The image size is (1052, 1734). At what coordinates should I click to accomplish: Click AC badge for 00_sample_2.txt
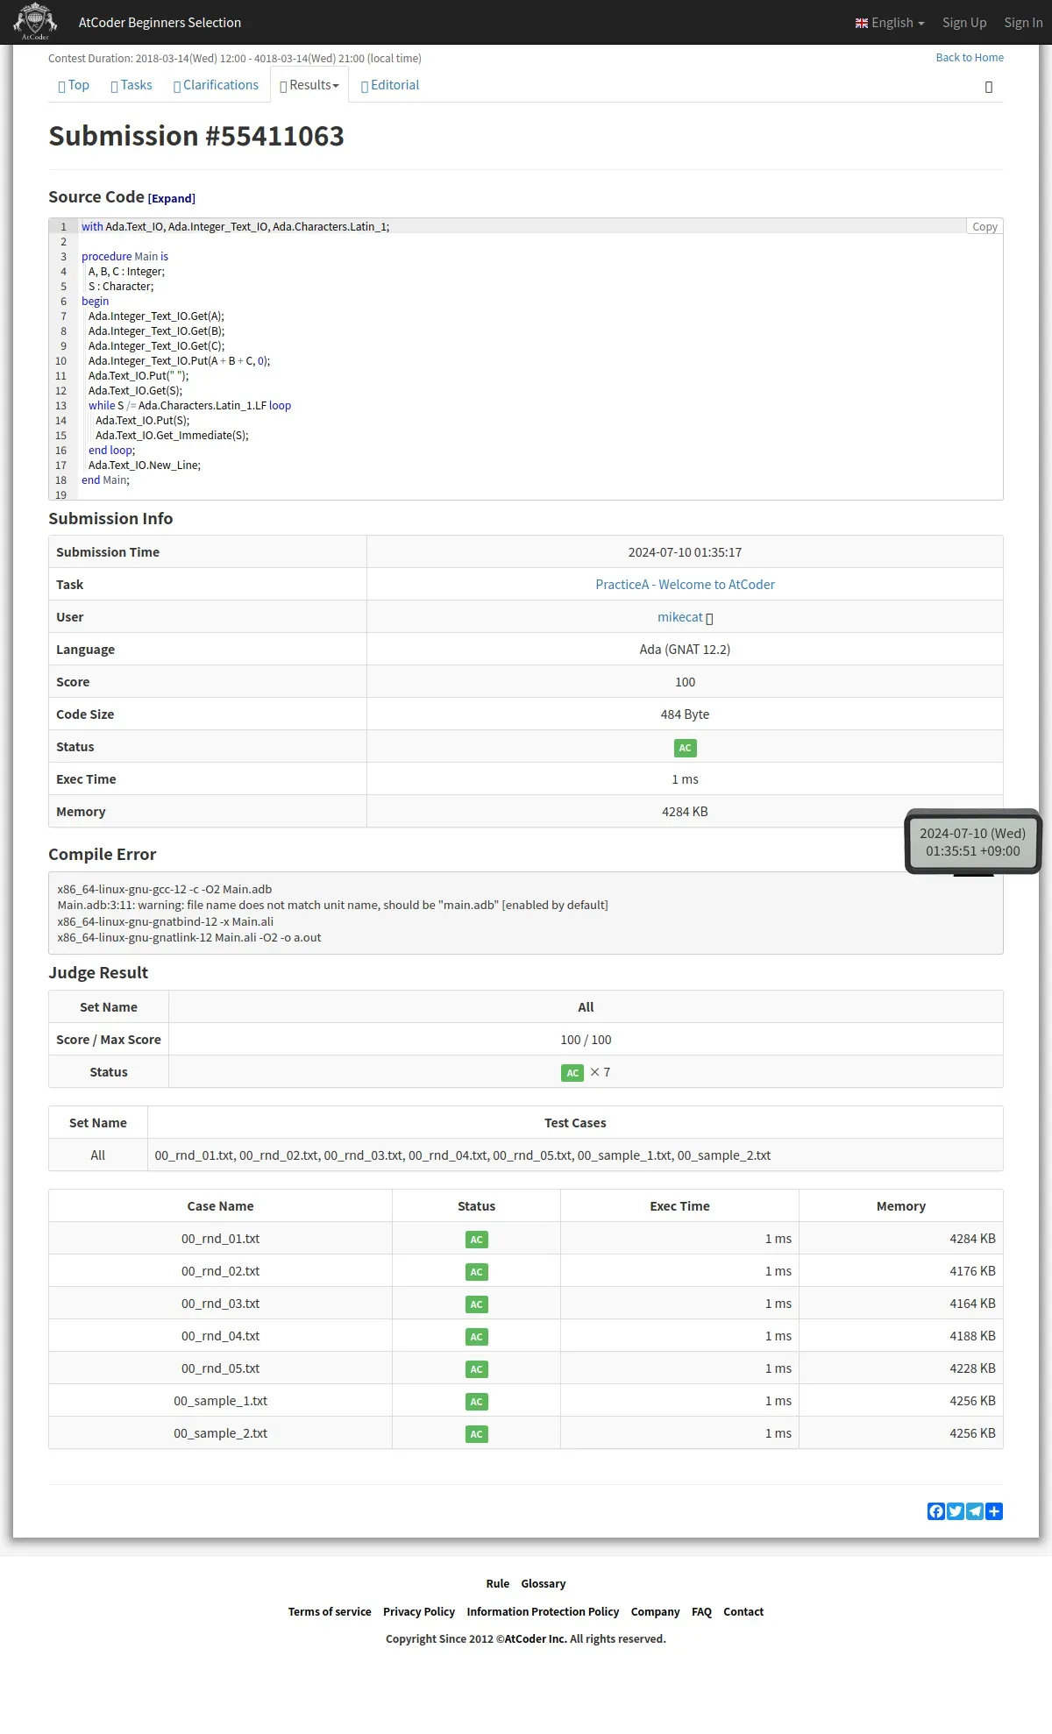476,1434
